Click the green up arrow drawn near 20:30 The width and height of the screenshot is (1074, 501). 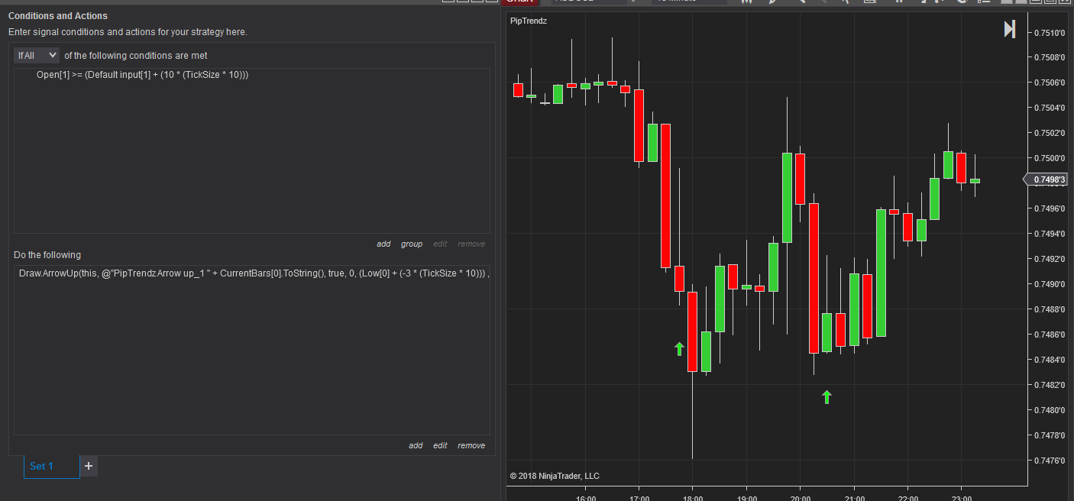click(x=826, y=396)
